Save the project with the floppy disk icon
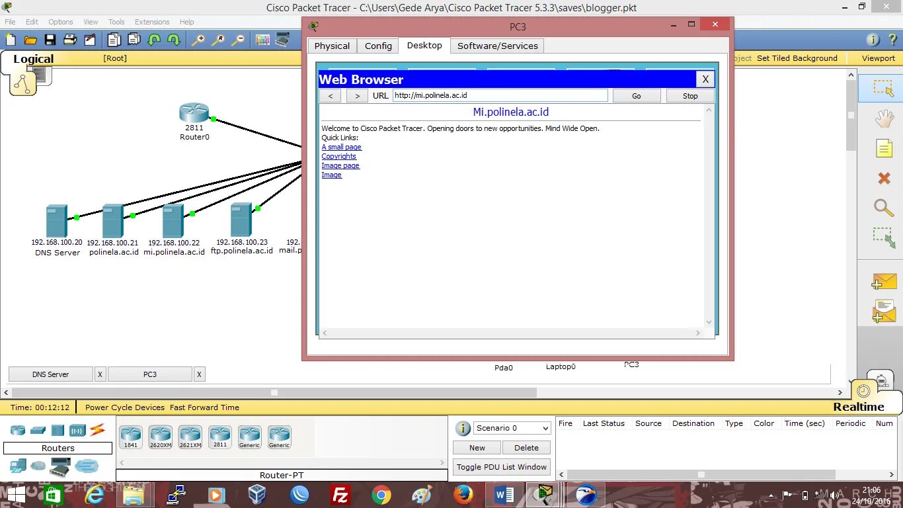 coord(50,40)
